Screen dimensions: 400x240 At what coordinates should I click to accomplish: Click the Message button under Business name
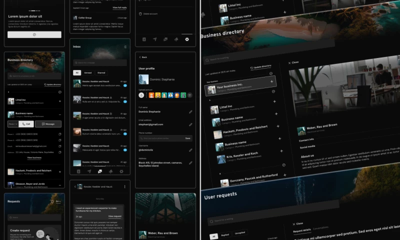point(48,124)
